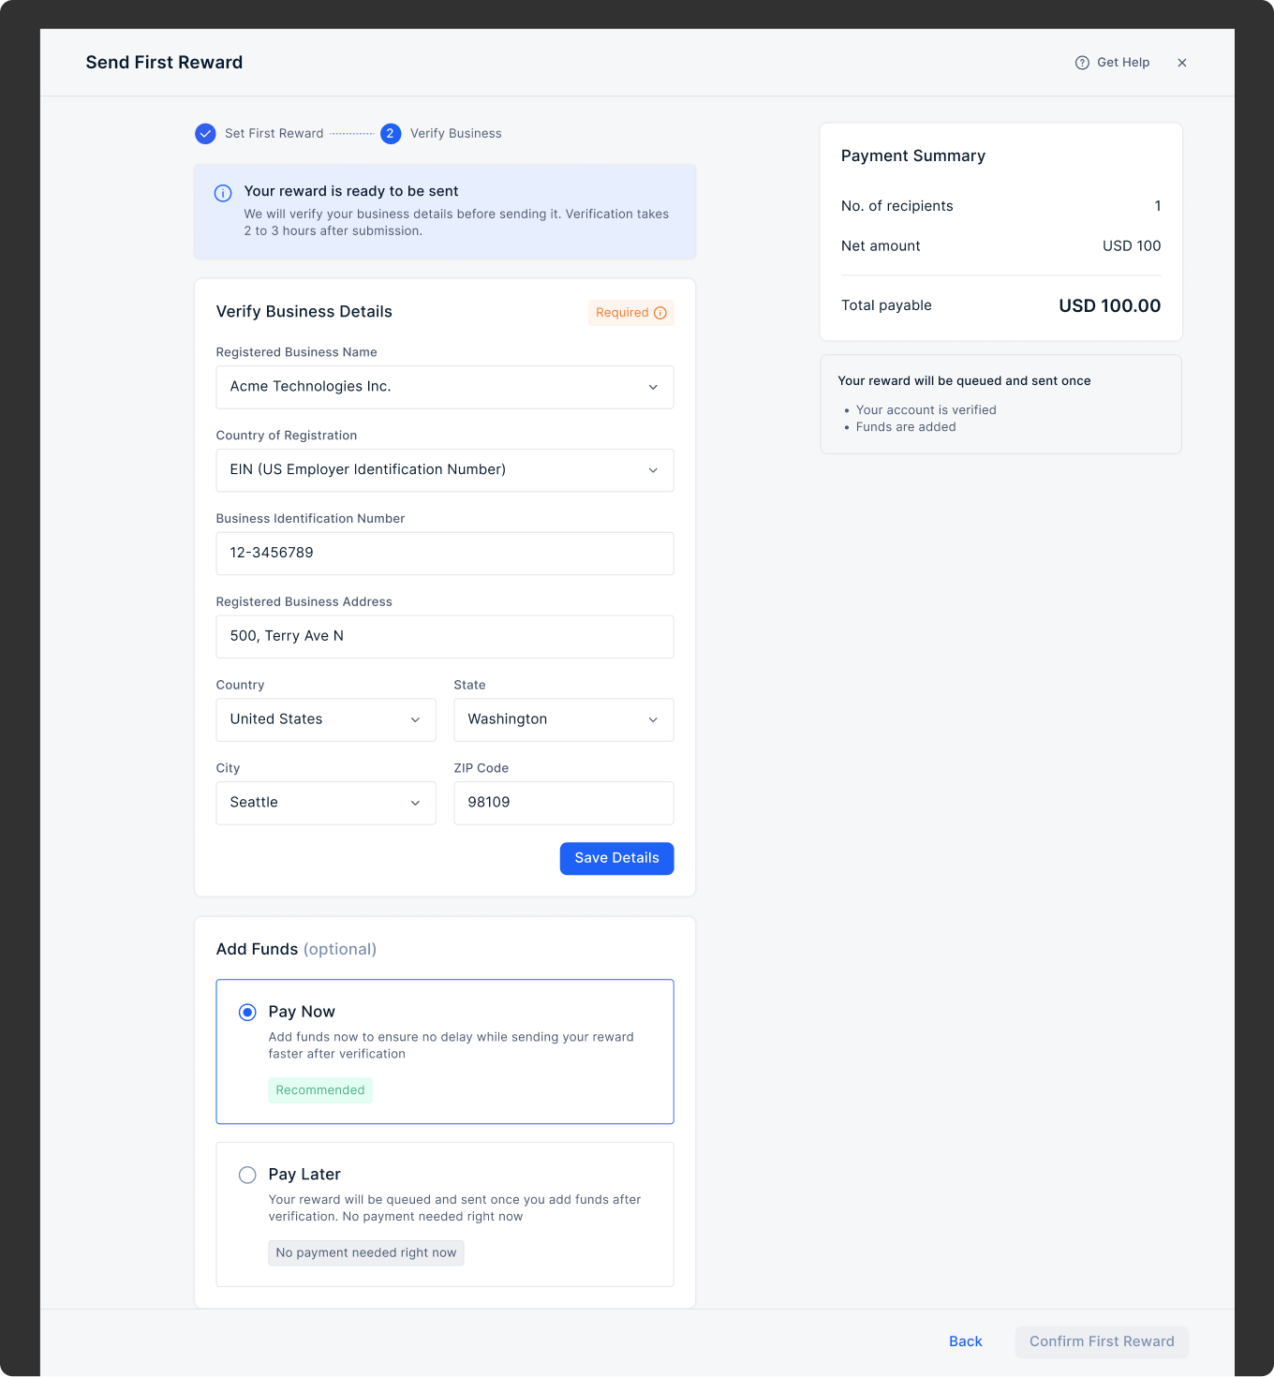
Task: Click the info icon in reward ready banner
Action: [x=223, y=194]
